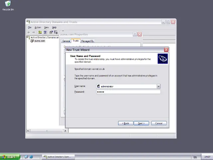Image resolution: width=213 pixels, height=160 pixels.
Task: Click the console tree scroll right arrow
Action: click(65, 131)
